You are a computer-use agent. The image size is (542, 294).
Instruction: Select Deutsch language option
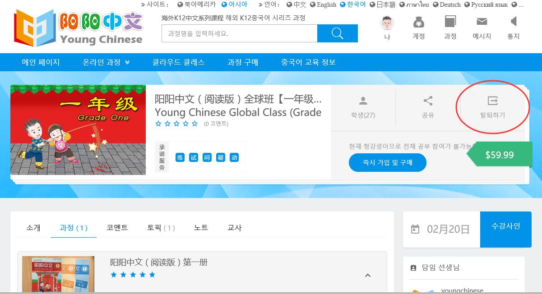[x=447, y=5]
